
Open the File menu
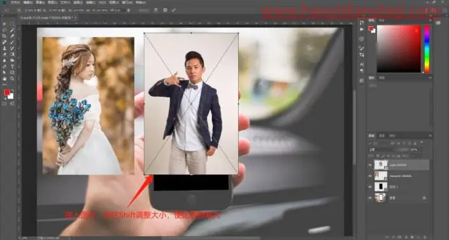15,3
